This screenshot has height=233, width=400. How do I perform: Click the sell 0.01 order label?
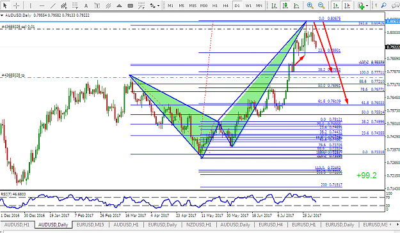click(18, 26)
